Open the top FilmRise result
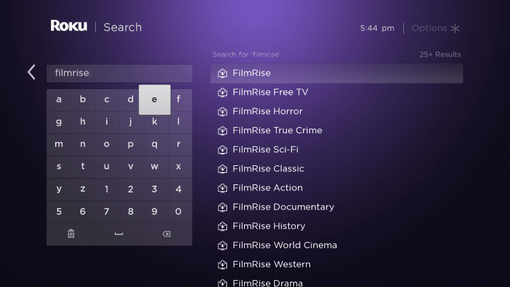Viewport: 510px width, 287px height. click(x=337, y=73)
